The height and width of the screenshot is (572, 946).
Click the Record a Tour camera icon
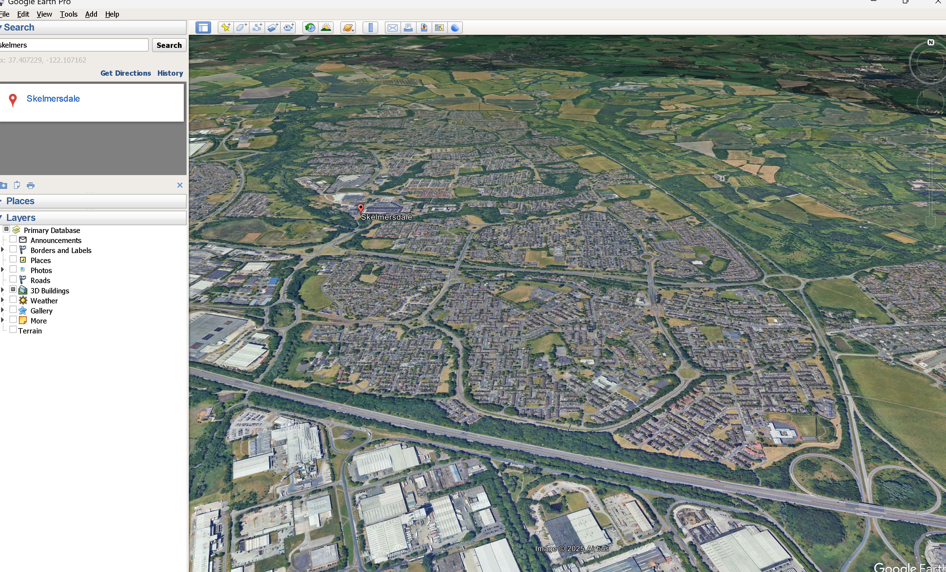(x=288, y=28)
